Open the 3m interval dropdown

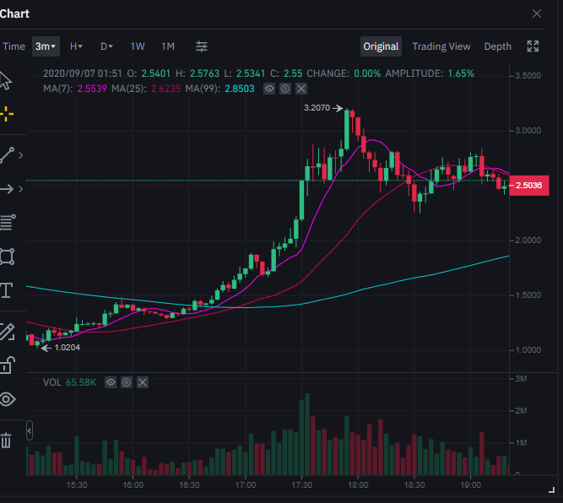tap(46, 46)
